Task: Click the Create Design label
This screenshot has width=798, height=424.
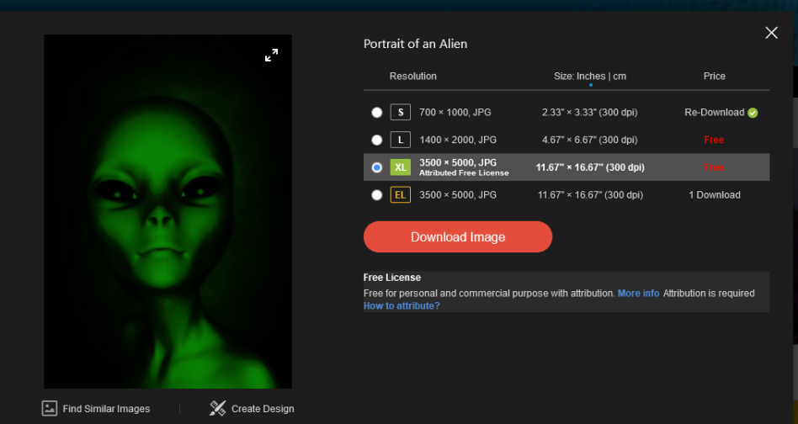Action: [x=263, y=409]
